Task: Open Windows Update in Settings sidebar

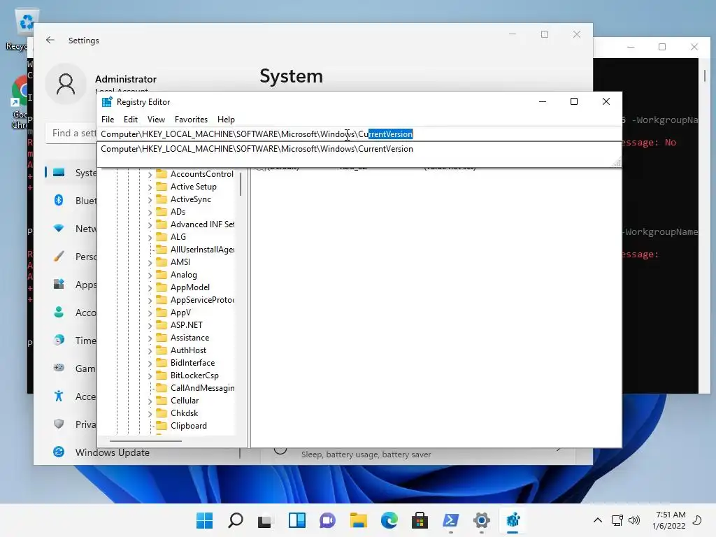Action: click(x=112, y=452)
